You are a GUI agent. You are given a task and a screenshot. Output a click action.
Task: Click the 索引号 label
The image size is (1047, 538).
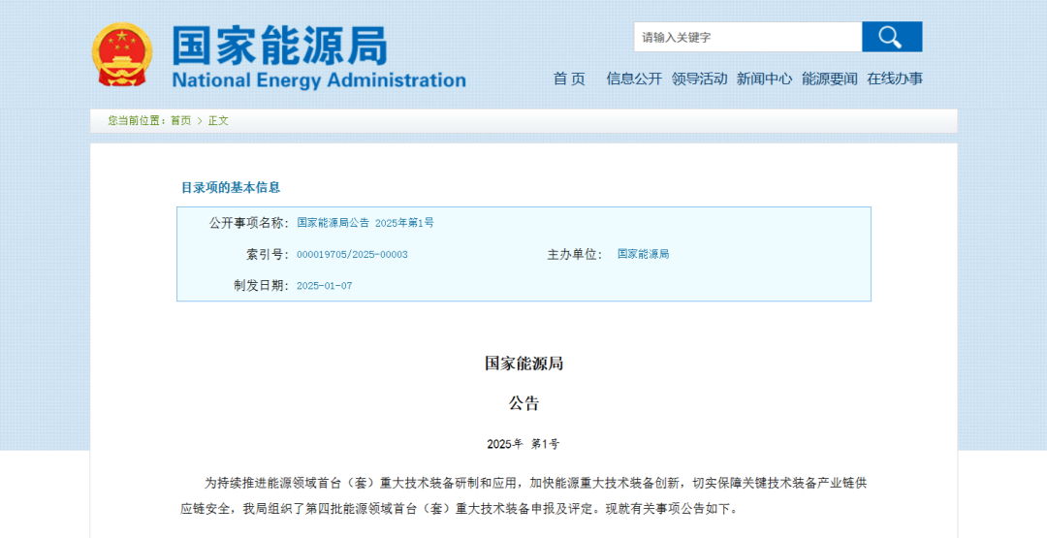coord(268,254)
